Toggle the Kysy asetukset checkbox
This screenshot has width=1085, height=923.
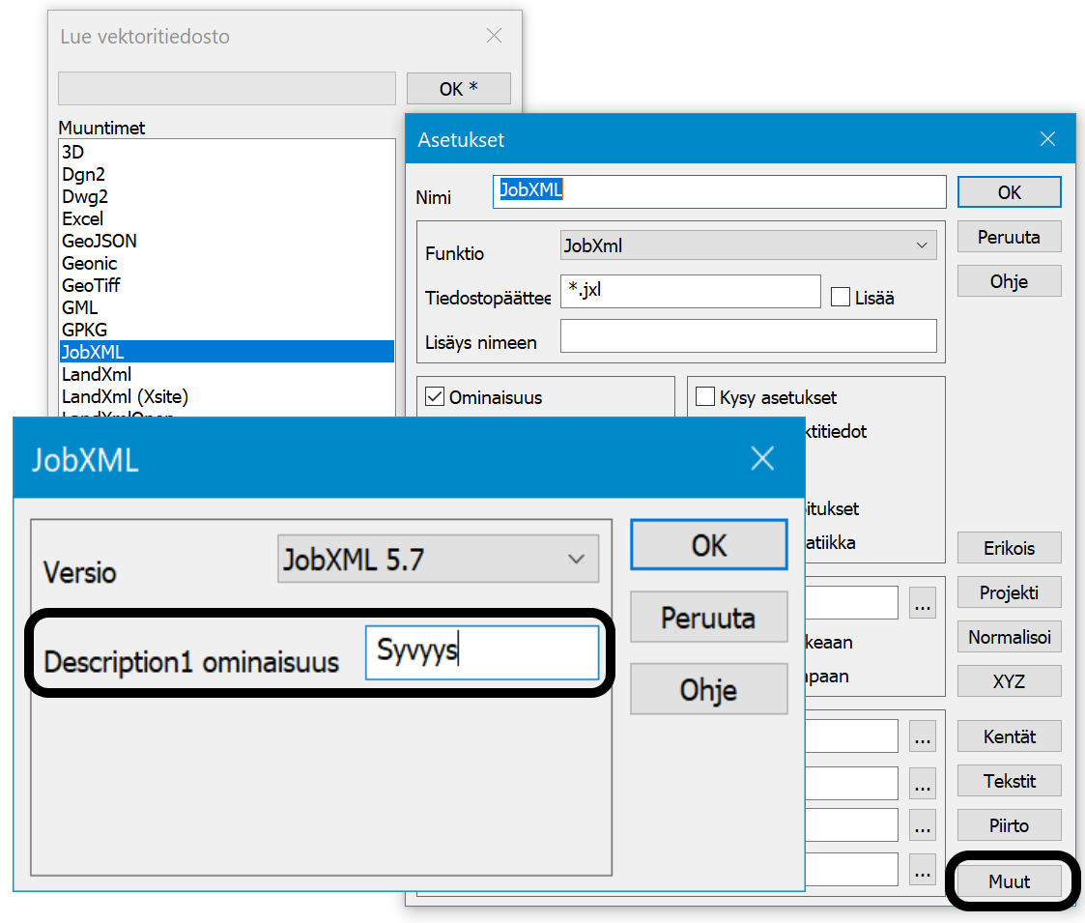(x=705, y=397)
